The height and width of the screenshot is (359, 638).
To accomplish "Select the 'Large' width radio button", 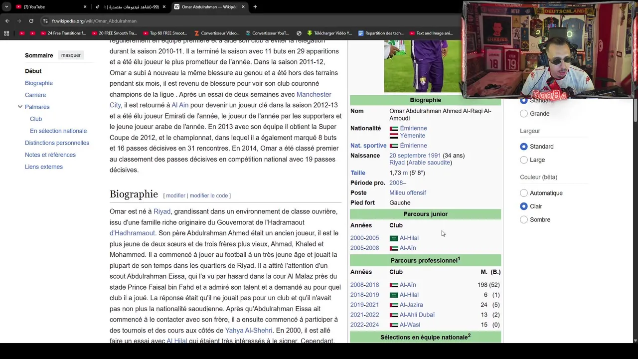I will tap(524, 160).
